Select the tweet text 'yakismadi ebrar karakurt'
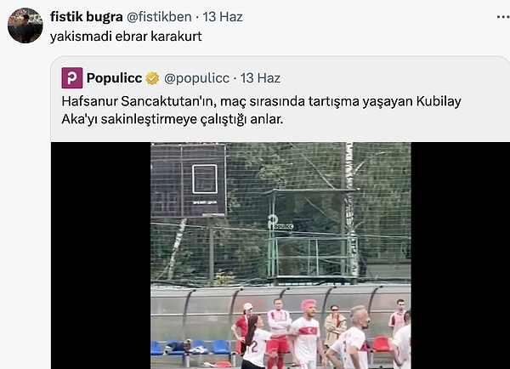 click(126, 36)
